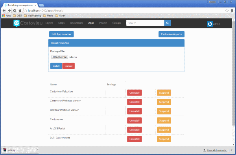Click the admin user name
Viewport: 236px width, 155px height.
216,24
